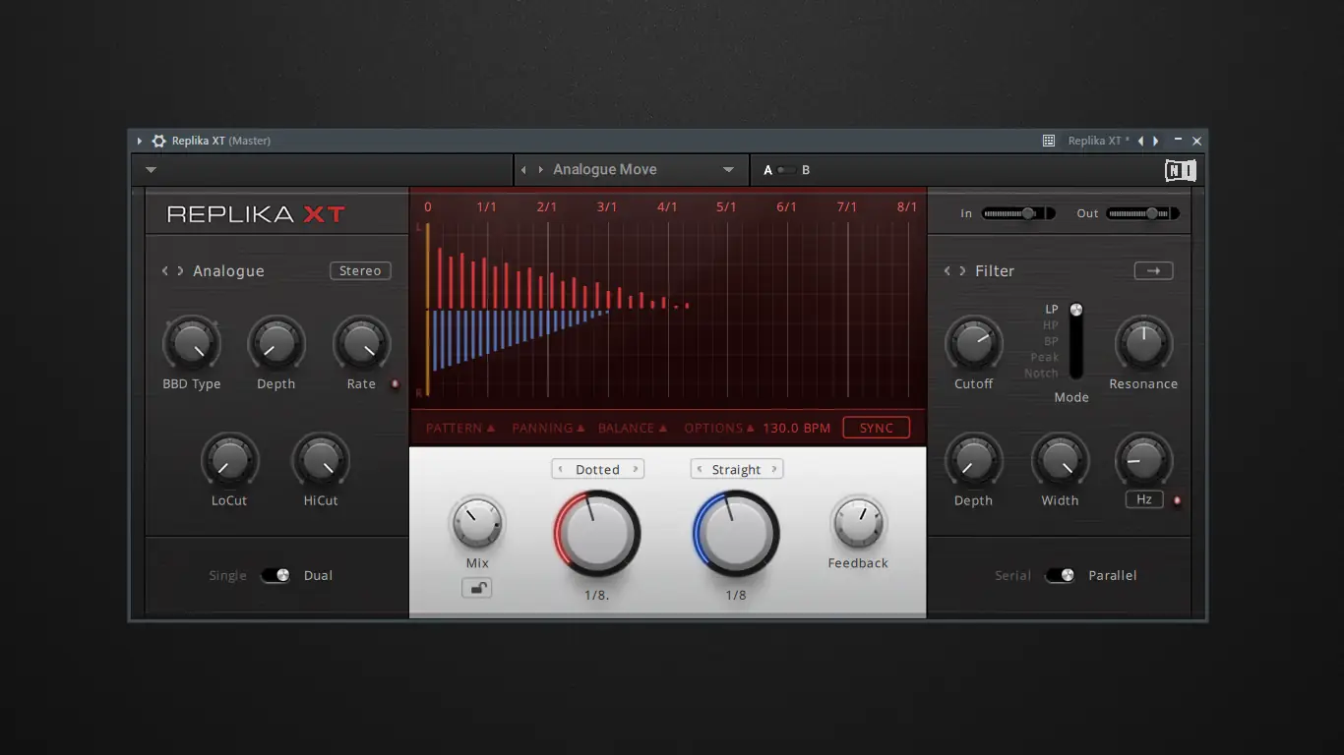Screen dimensions: 1344x755
Task: Open the BALANCE menu
Action: 633,429
